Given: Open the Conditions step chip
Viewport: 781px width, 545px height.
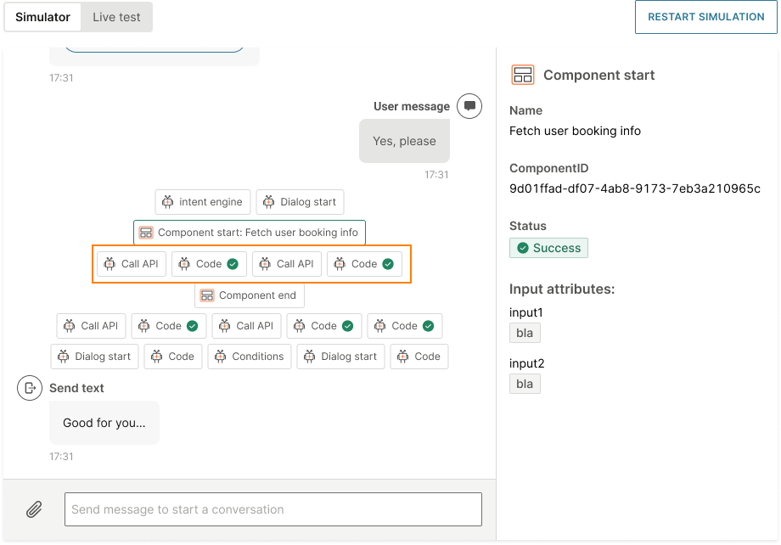Looking at the screenshot, I should pos(250,357).
